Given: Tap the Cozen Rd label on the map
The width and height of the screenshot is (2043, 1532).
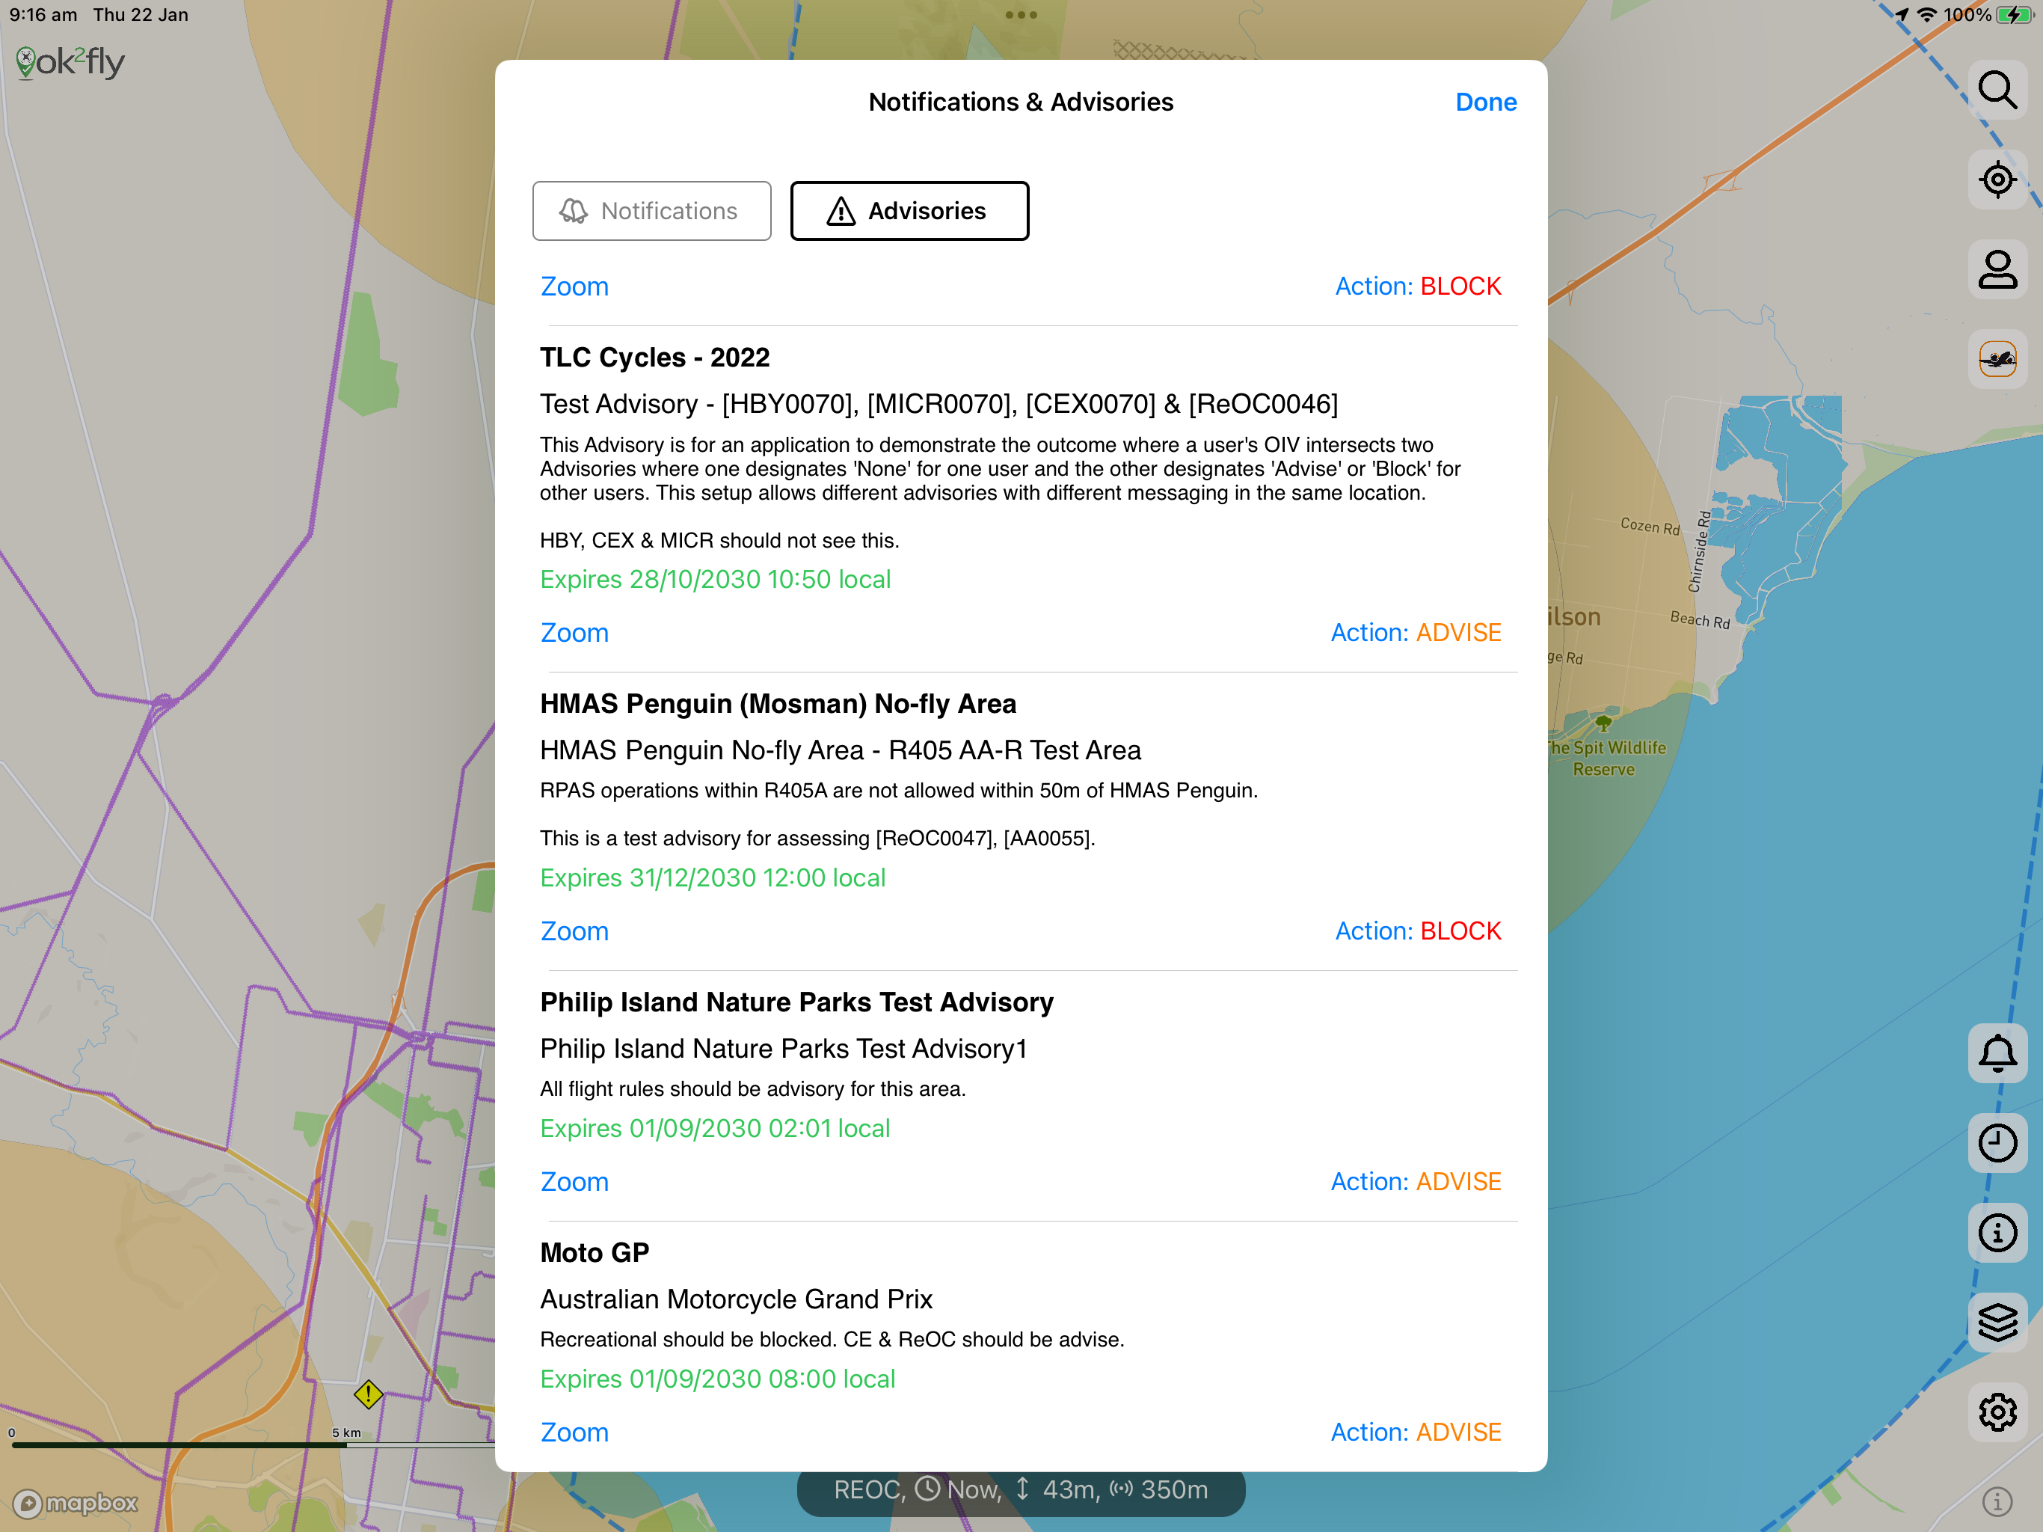Looking at the screenshot, I should [x=1650, y=526].
